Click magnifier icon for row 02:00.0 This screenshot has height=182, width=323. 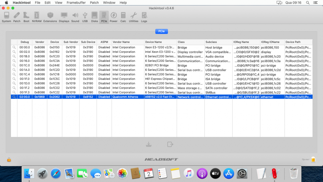tap(14, 97)
